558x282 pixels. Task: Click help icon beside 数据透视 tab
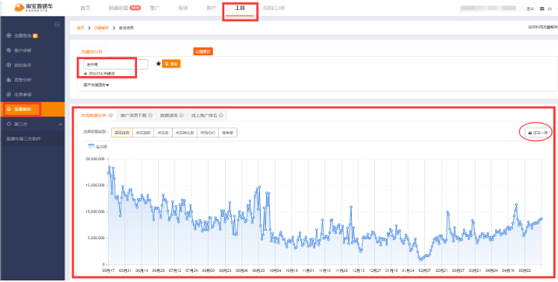[181, 116]
